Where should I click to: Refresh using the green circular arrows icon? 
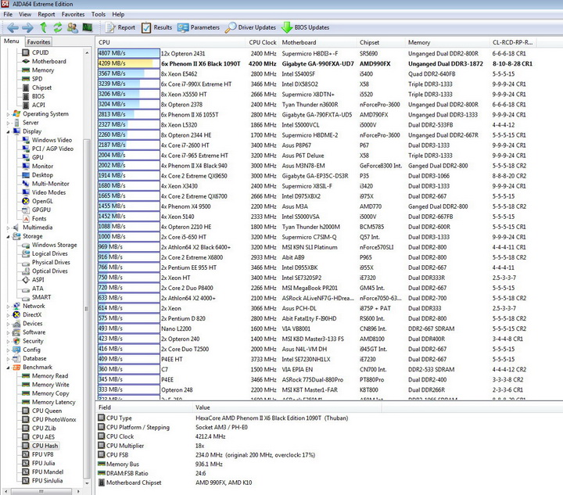(x=57, y=27)
